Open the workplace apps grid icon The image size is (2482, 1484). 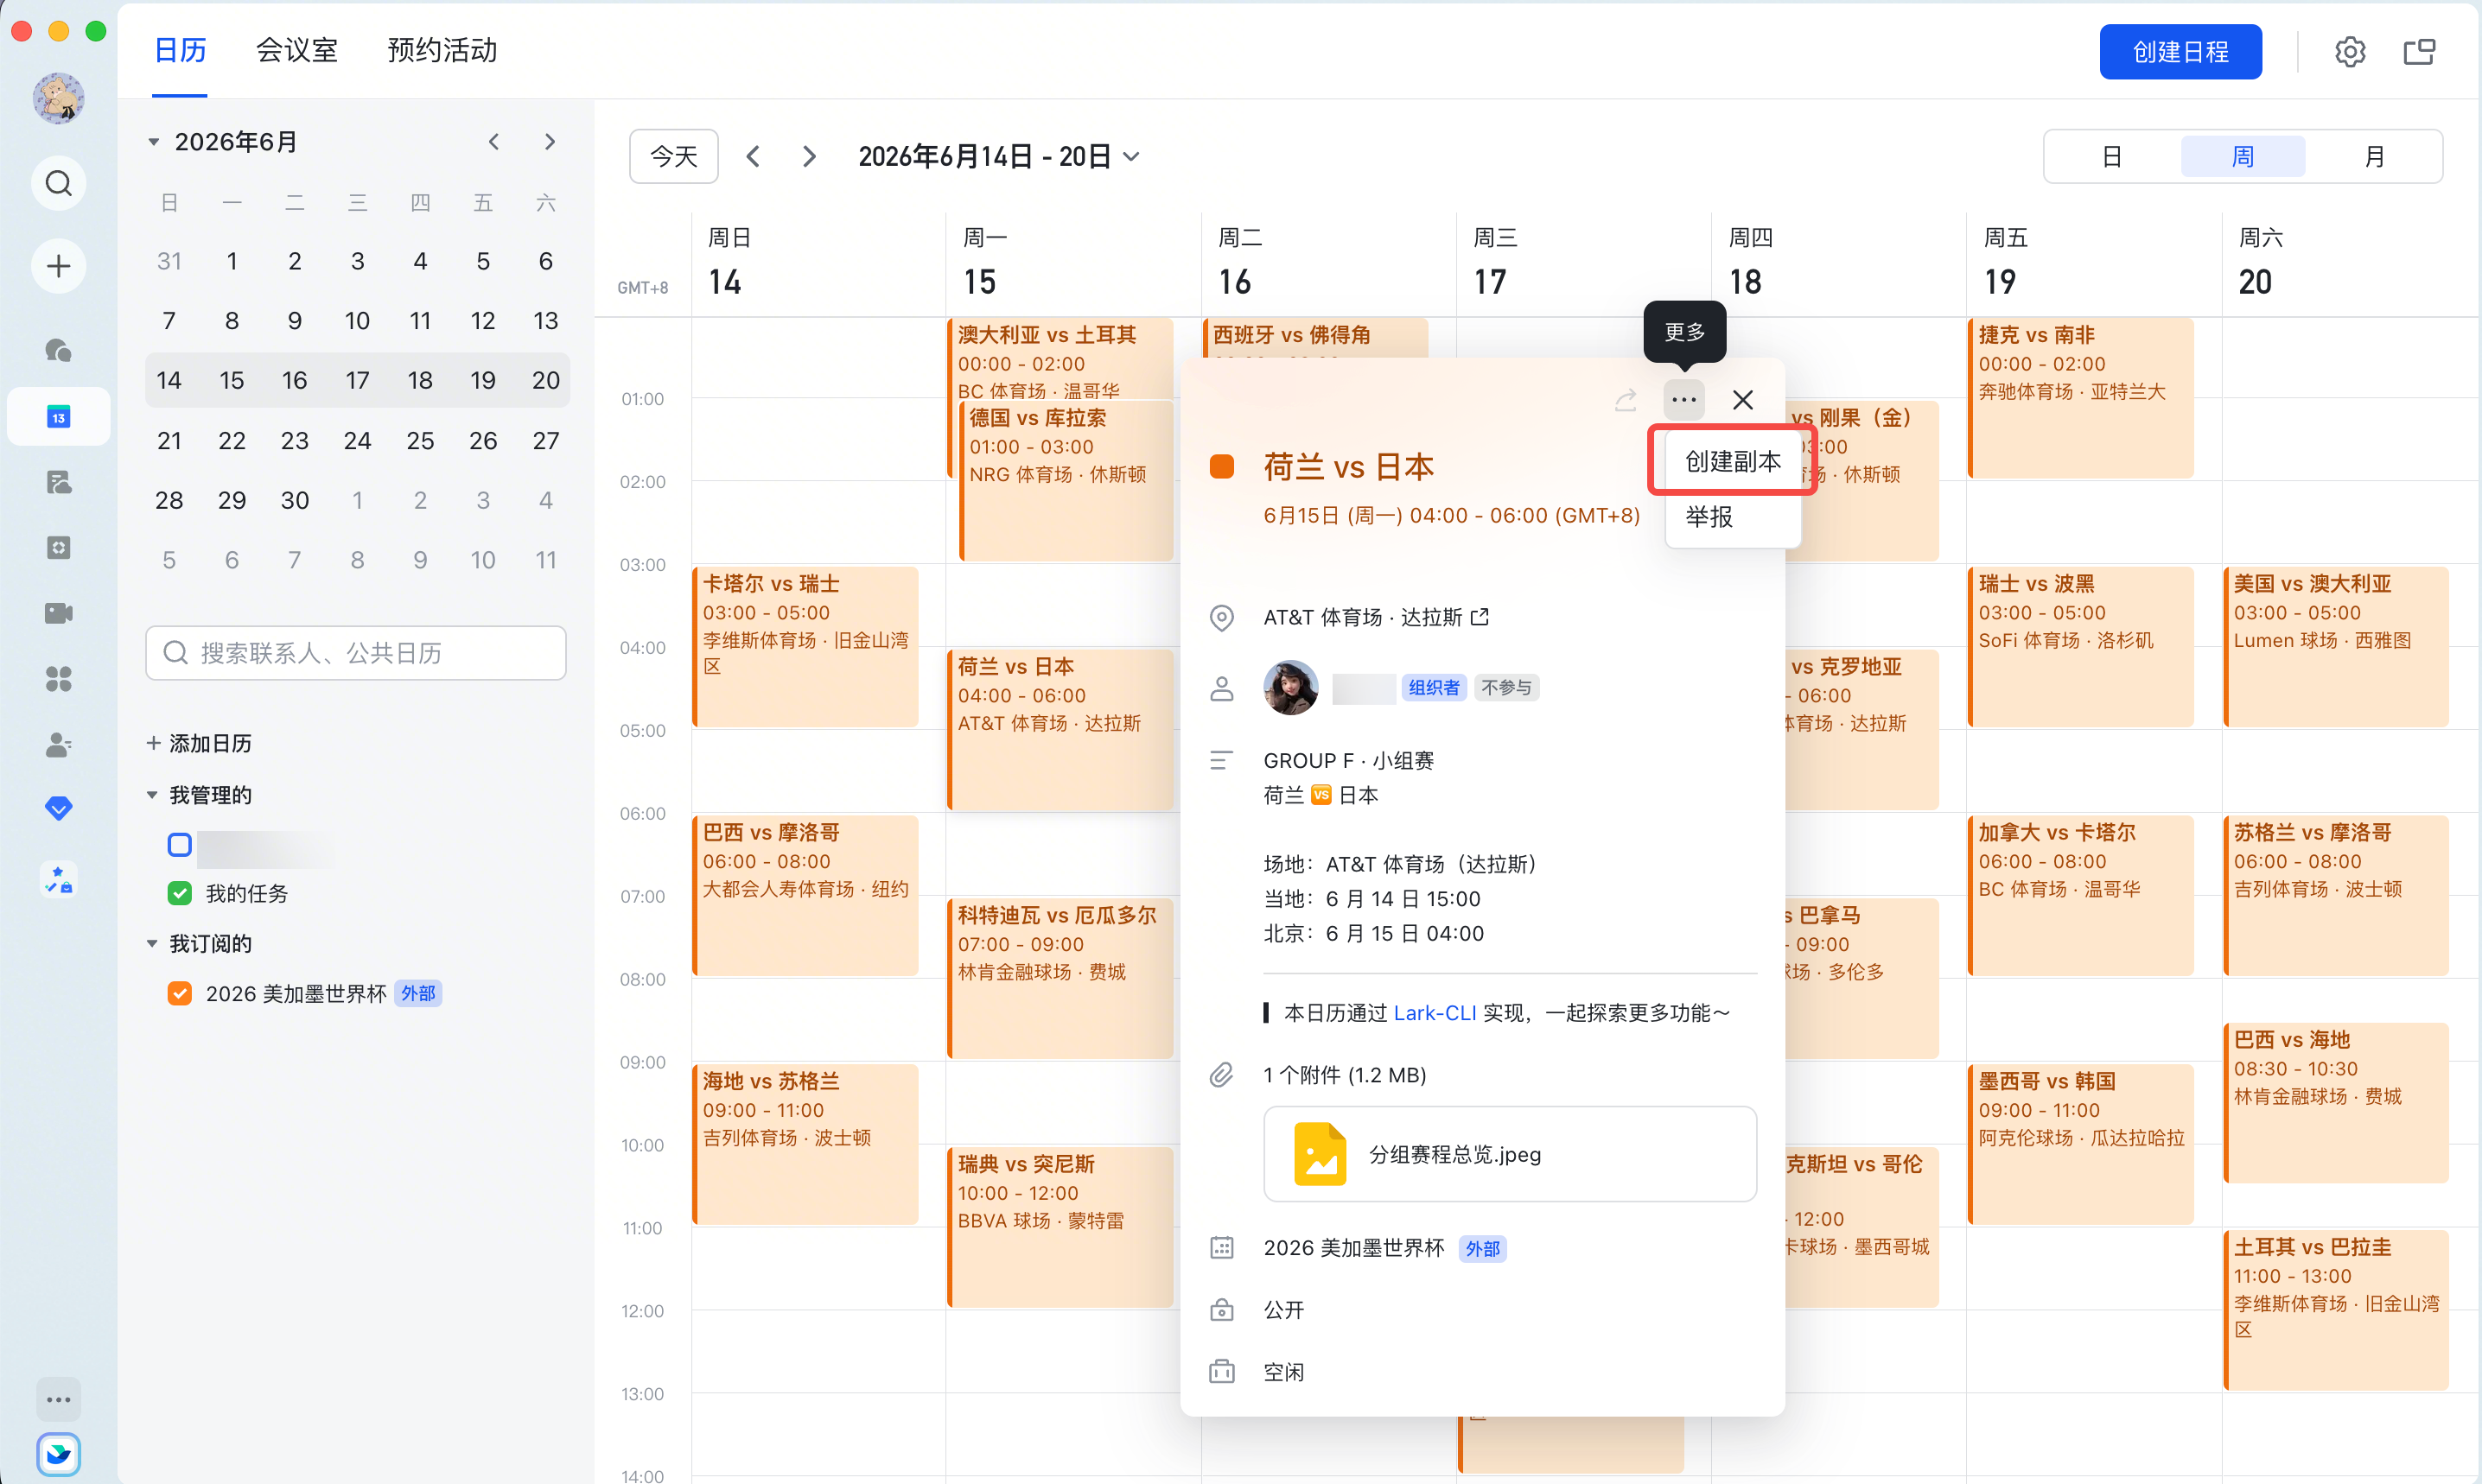pos(59,679)
